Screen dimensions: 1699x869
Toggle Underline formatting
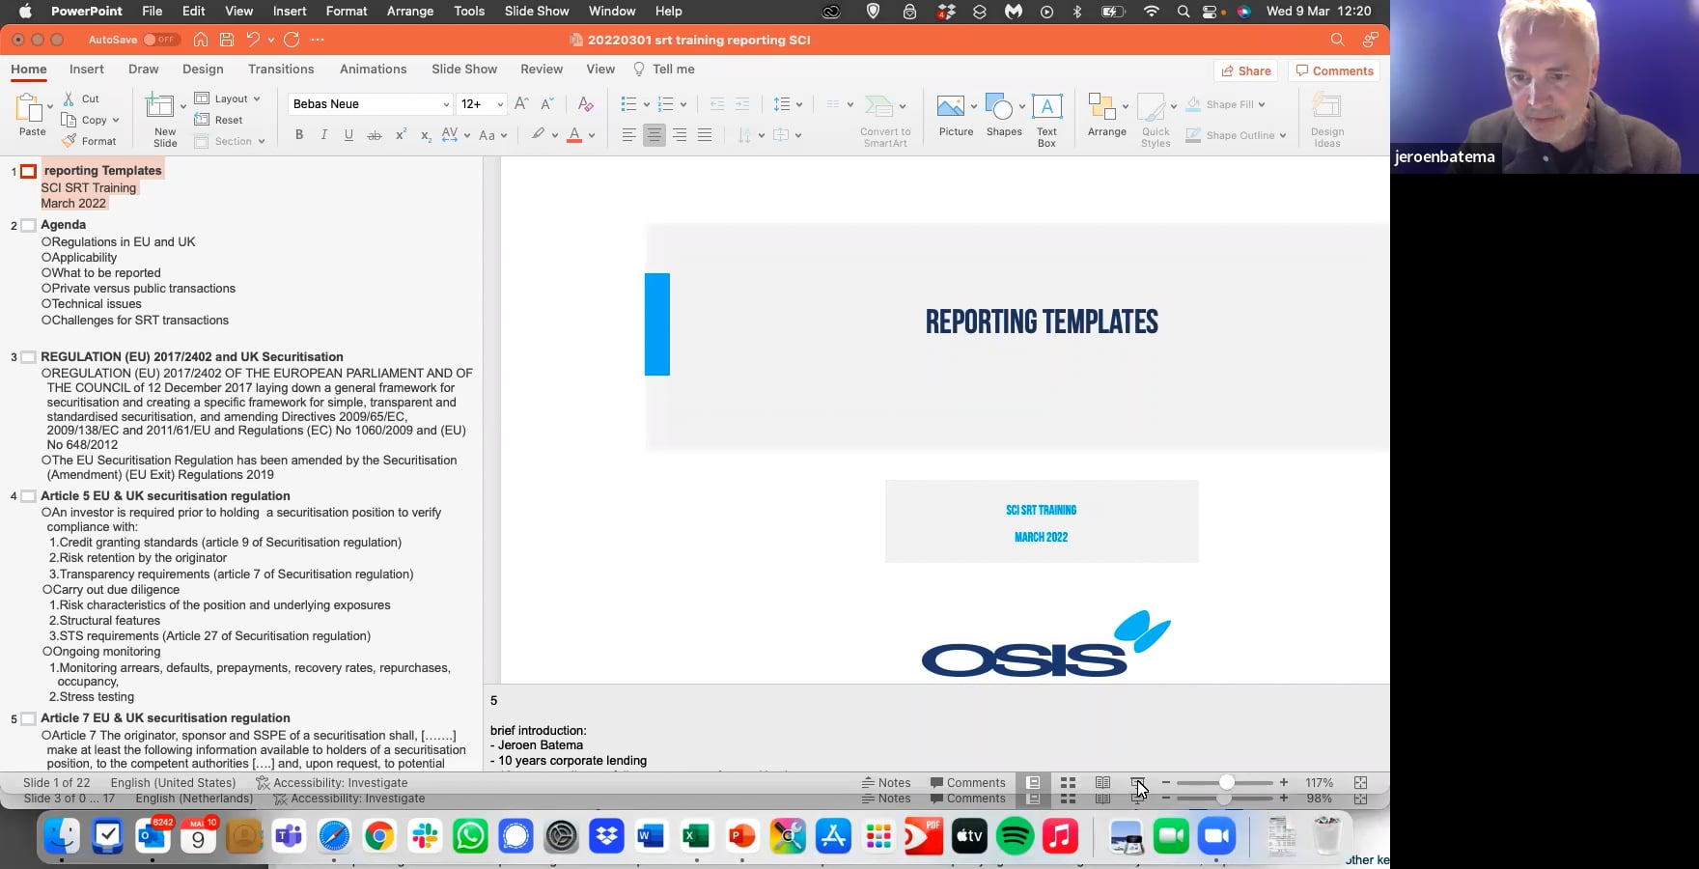(348, 135)
